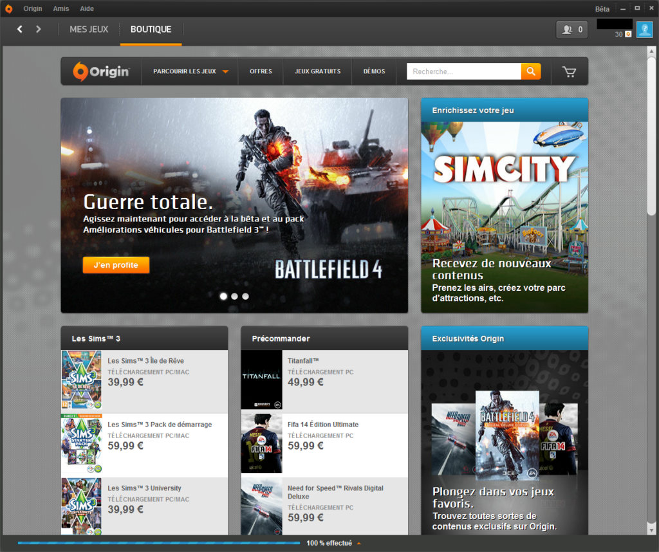Image resolution: width=659 pixels, height=552 pixels.
Task: Click the 49,99 € Titanfall price
Action: click(306, 382)
